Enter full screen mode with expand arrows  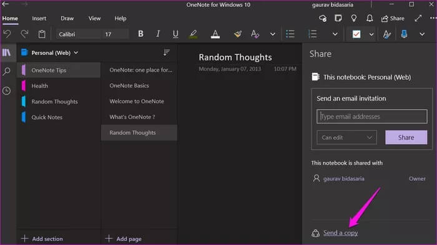click(x=418, y=18)
